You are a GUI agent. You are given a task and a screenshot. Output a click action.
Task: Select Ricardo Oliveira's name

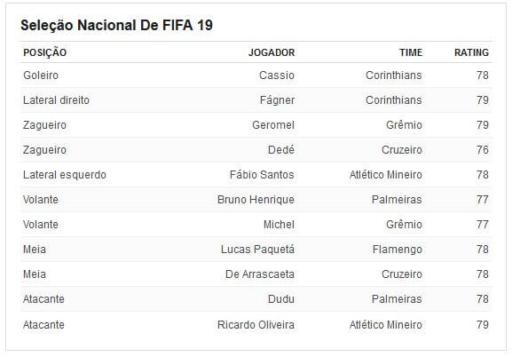(x=256, y=325)
